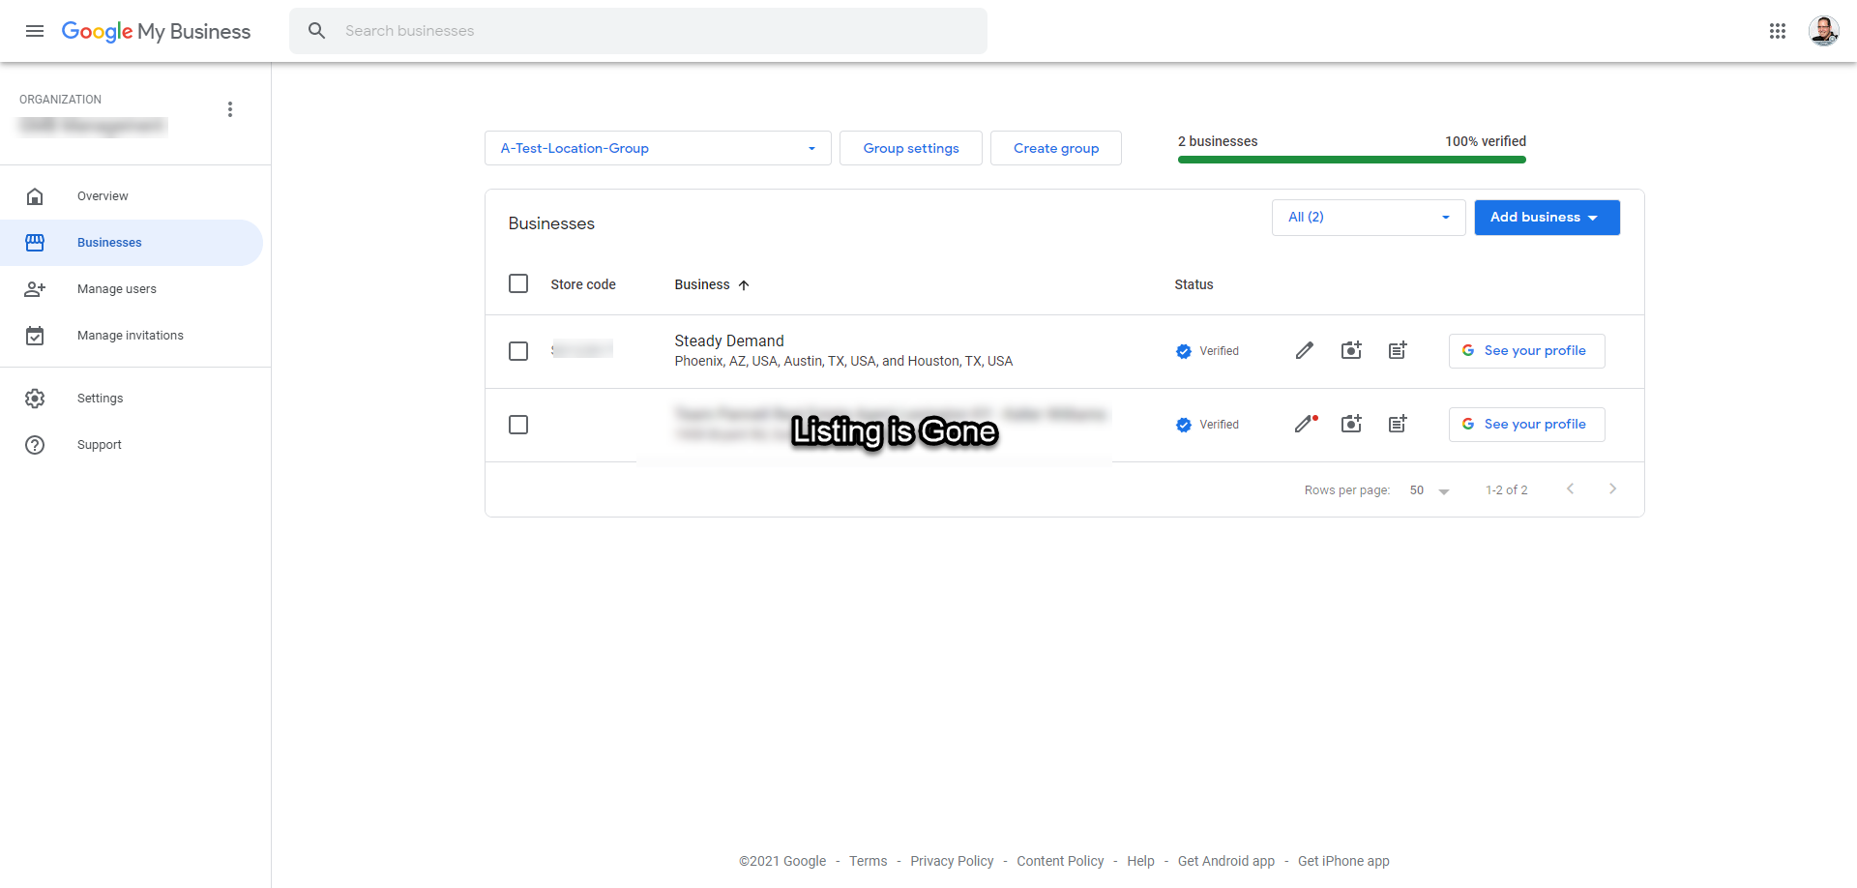Add a photo to Steady Demand
Screen dimensions: 1857x888
pos(1351,350)
